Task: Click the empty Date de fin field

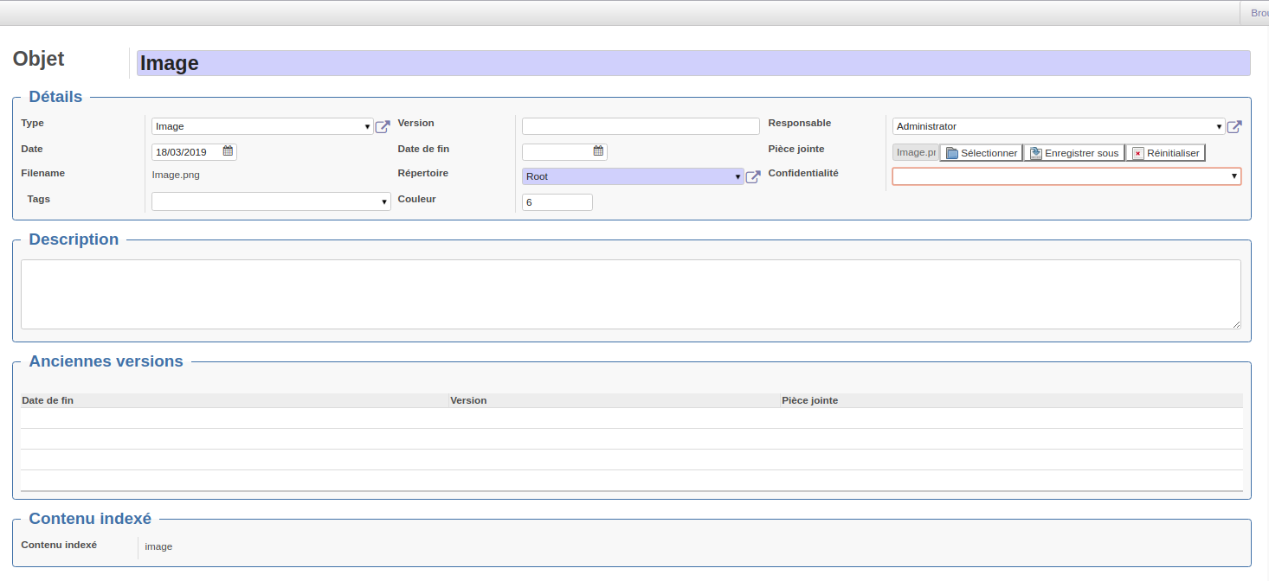Action: coord(564,152)
